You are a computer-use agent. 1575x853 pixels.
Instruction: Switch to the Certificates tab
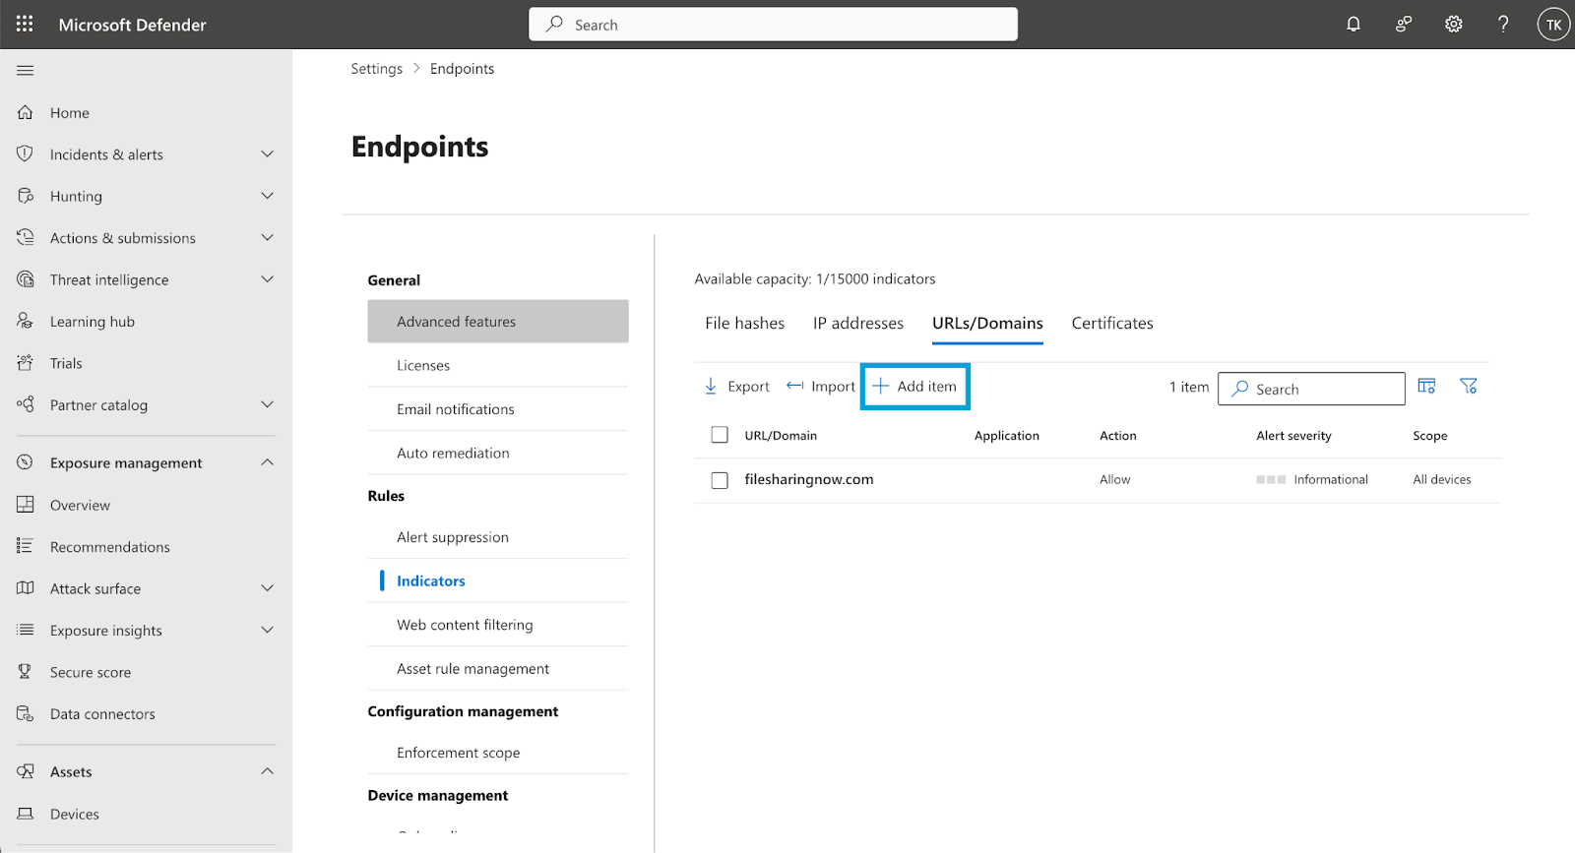pyautogui.click(x=1112, y=323)
